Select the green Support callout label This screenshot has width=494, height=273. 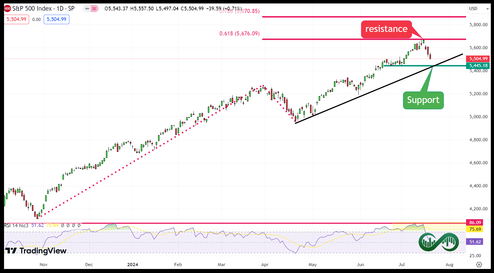coord(423,100)
